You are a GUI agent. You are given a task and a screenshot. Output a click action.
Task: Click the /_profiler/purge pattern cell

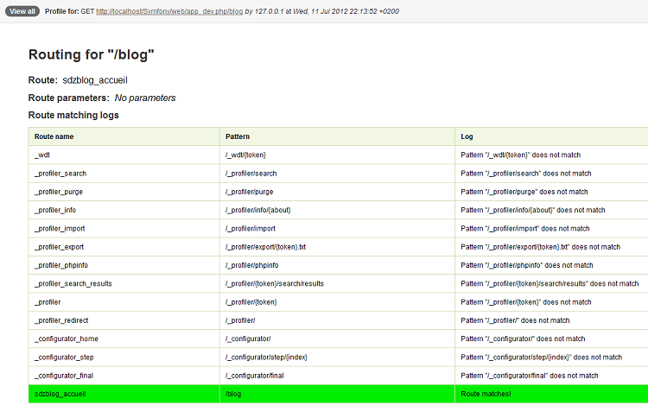coord(251,192)
